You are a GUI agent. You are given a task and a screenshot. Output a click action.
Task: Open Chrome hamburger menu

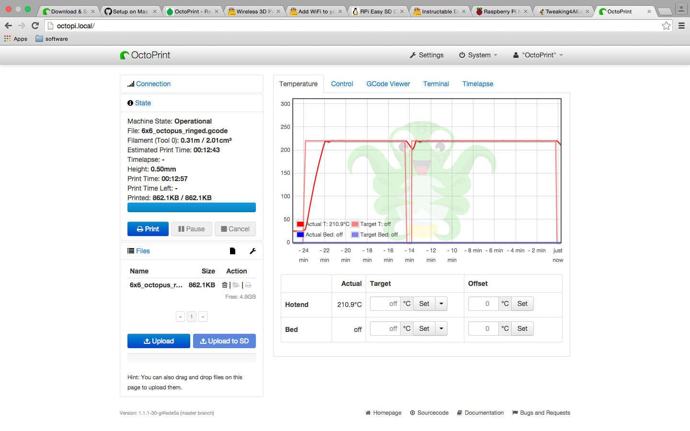pyautogui.click(x=681, y=26)
